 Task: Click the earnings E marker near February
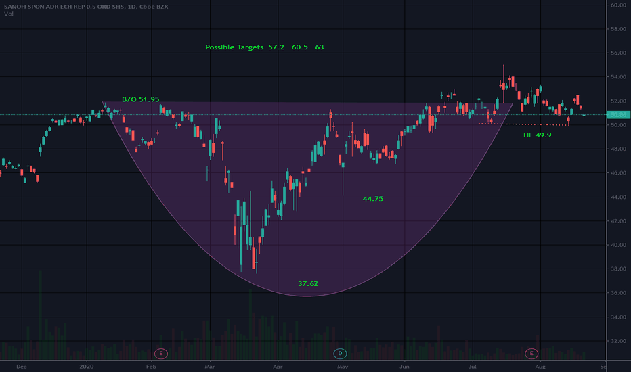click(x=161, y=354)
